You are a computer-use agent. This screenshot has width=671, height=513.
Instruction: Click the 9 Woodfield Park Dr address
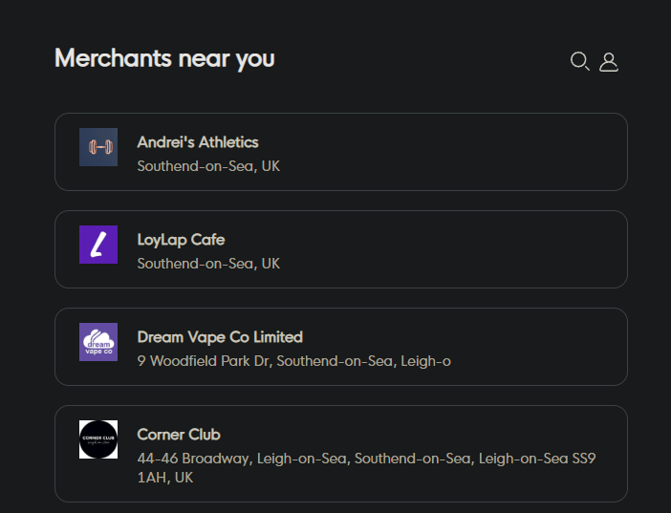coord(293,361)
